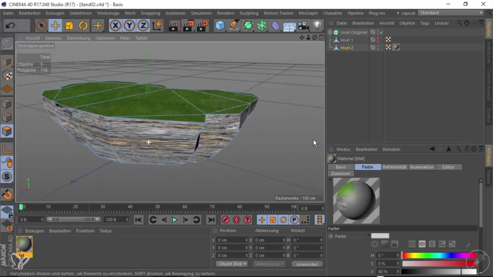The width and height of the screenshot is (493, 277).
Task: Jump to the animation start
Action: 138,220
